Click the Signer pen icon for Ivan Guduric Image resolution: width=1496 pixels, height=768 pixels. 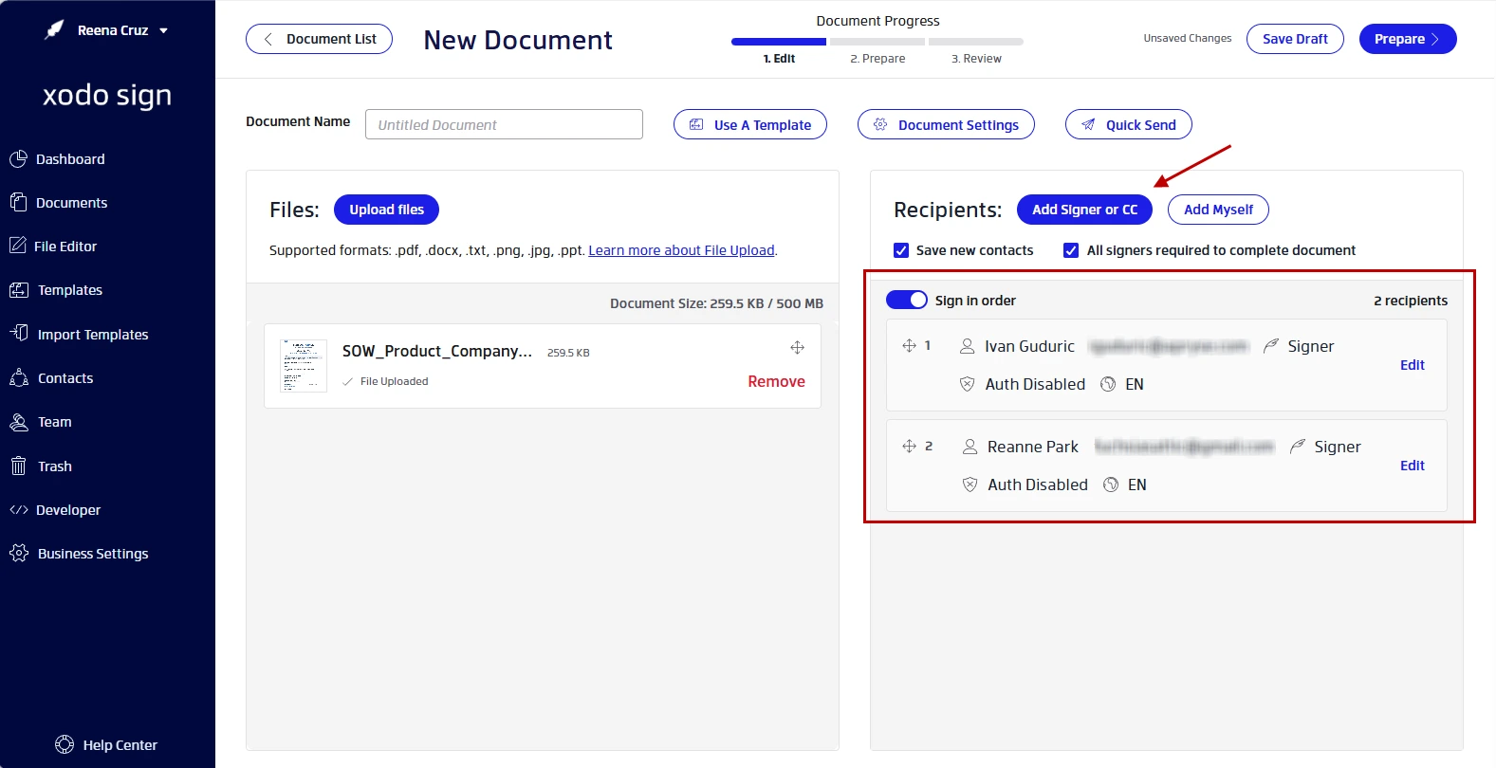(x=1270, y=346)
